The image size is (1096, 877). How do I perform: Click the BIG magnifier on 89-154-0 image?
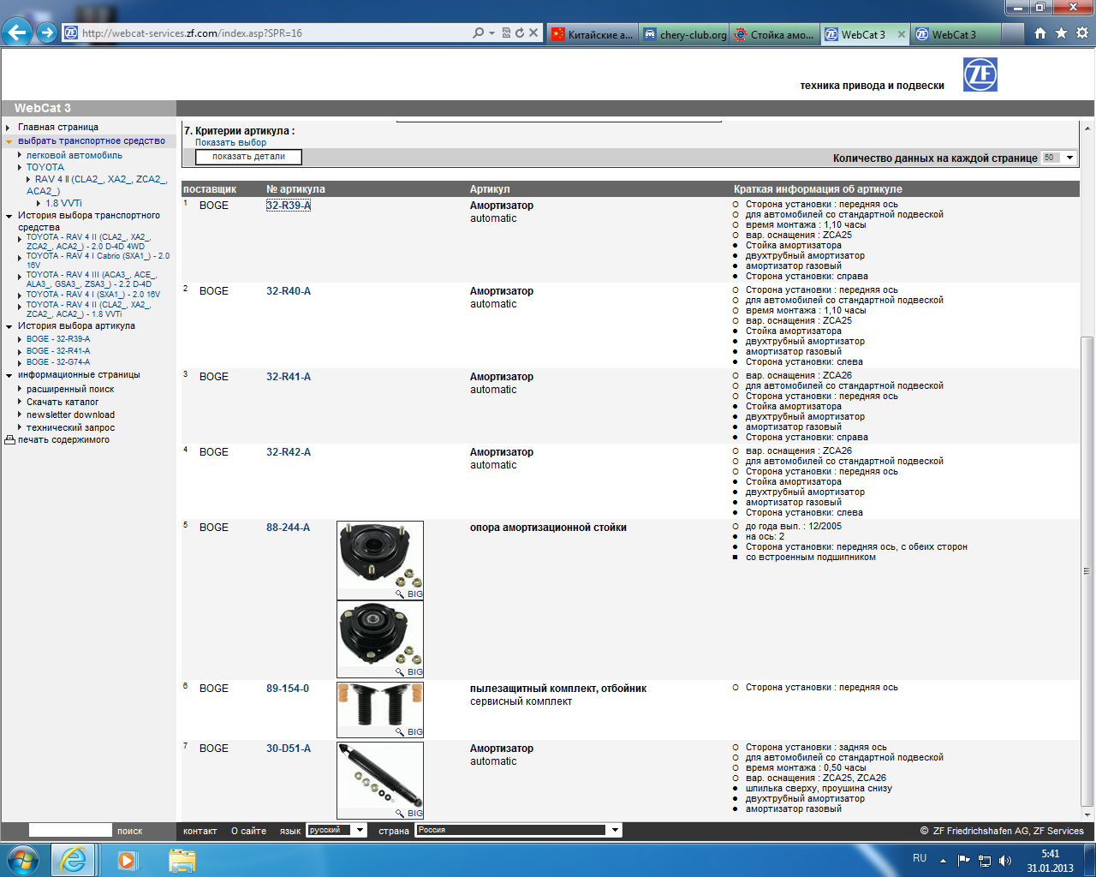(409, 732)
